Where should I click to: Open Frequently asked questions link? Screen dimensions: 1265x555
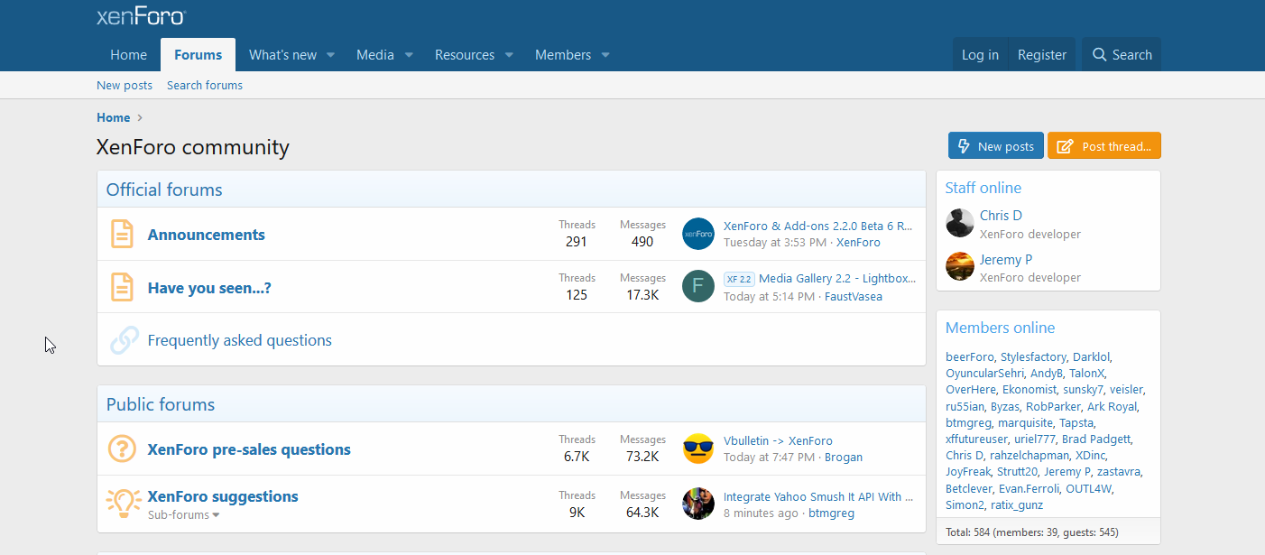240,340
